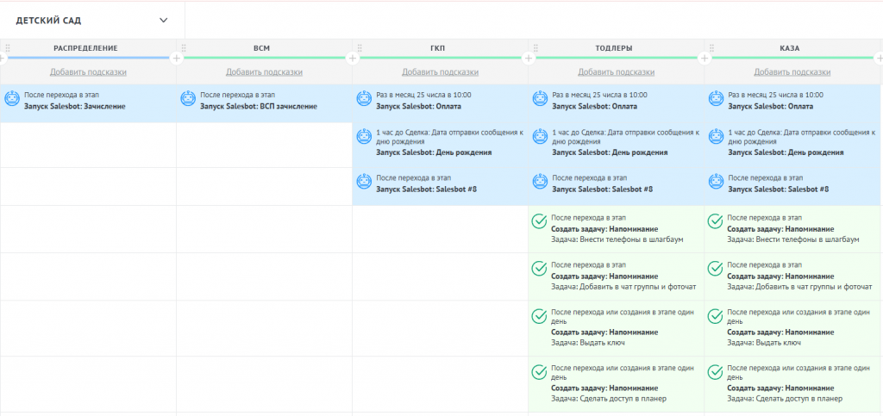Screen dimensions: 883x416
Task: Open Выдать ключ task text in ТОДЛЕРЫ
Action: pyautogui.click(x=588, y=342)
